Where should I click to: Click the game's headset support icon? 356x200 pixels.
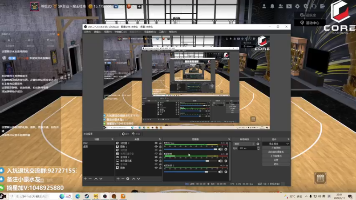coord(314,6)
